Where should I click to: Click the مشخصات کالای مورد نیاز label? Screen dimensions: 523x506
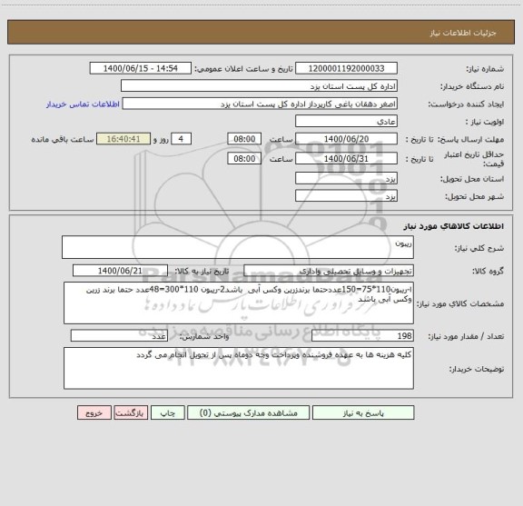coord(460,303)
